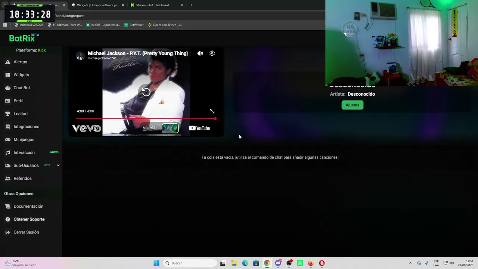Click the Michael Jackson video title
The image size is (478, 269).
(138, 53)
